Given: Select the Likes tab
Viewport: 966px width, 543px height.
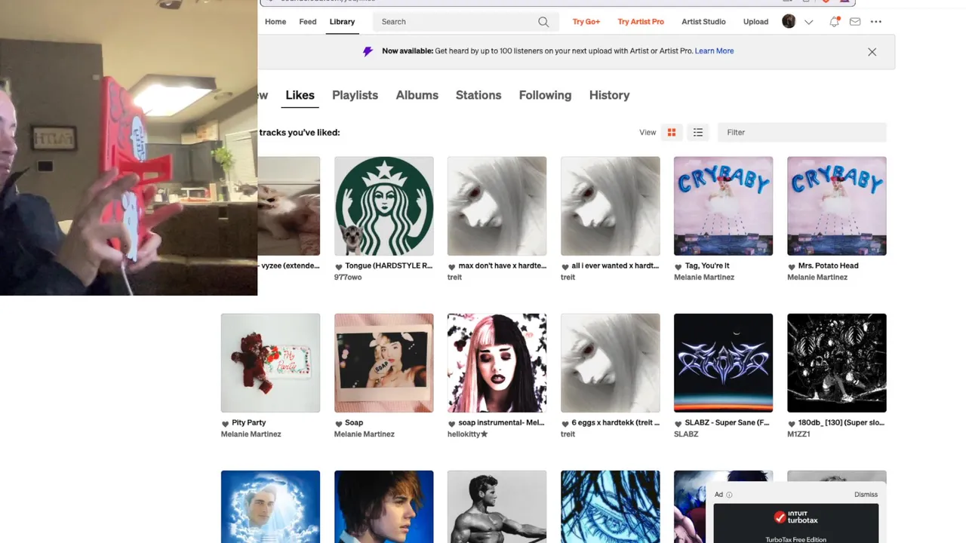Looking at the screenshot, I should (x=300, y=95).
